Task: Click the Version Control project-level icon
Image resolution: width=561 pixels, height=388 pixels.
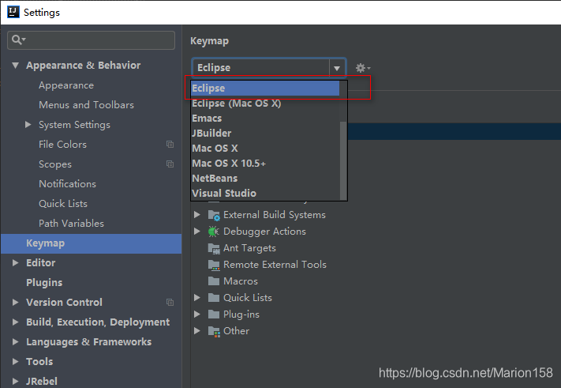Action: (x=170, y=302)
